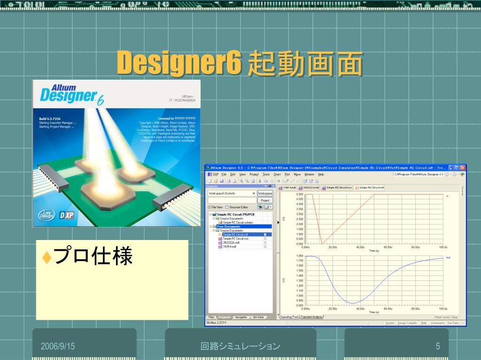
Task: Switch to the Transient Analysis tab
Action: point(311,317)
